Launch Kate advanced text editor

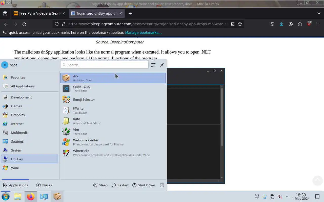tap(113, 121)
